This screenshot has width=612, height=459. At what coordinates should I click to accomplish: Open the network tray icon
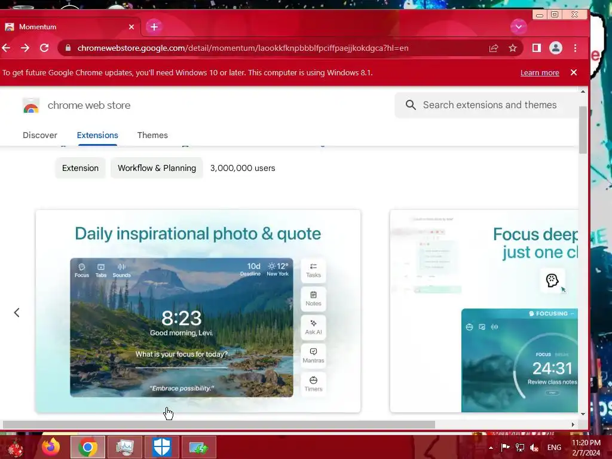point(520,448)
